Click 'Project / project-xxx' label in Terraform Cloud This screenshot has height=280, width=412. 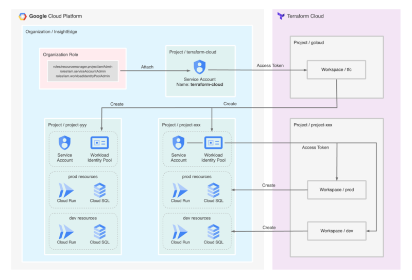313,125
